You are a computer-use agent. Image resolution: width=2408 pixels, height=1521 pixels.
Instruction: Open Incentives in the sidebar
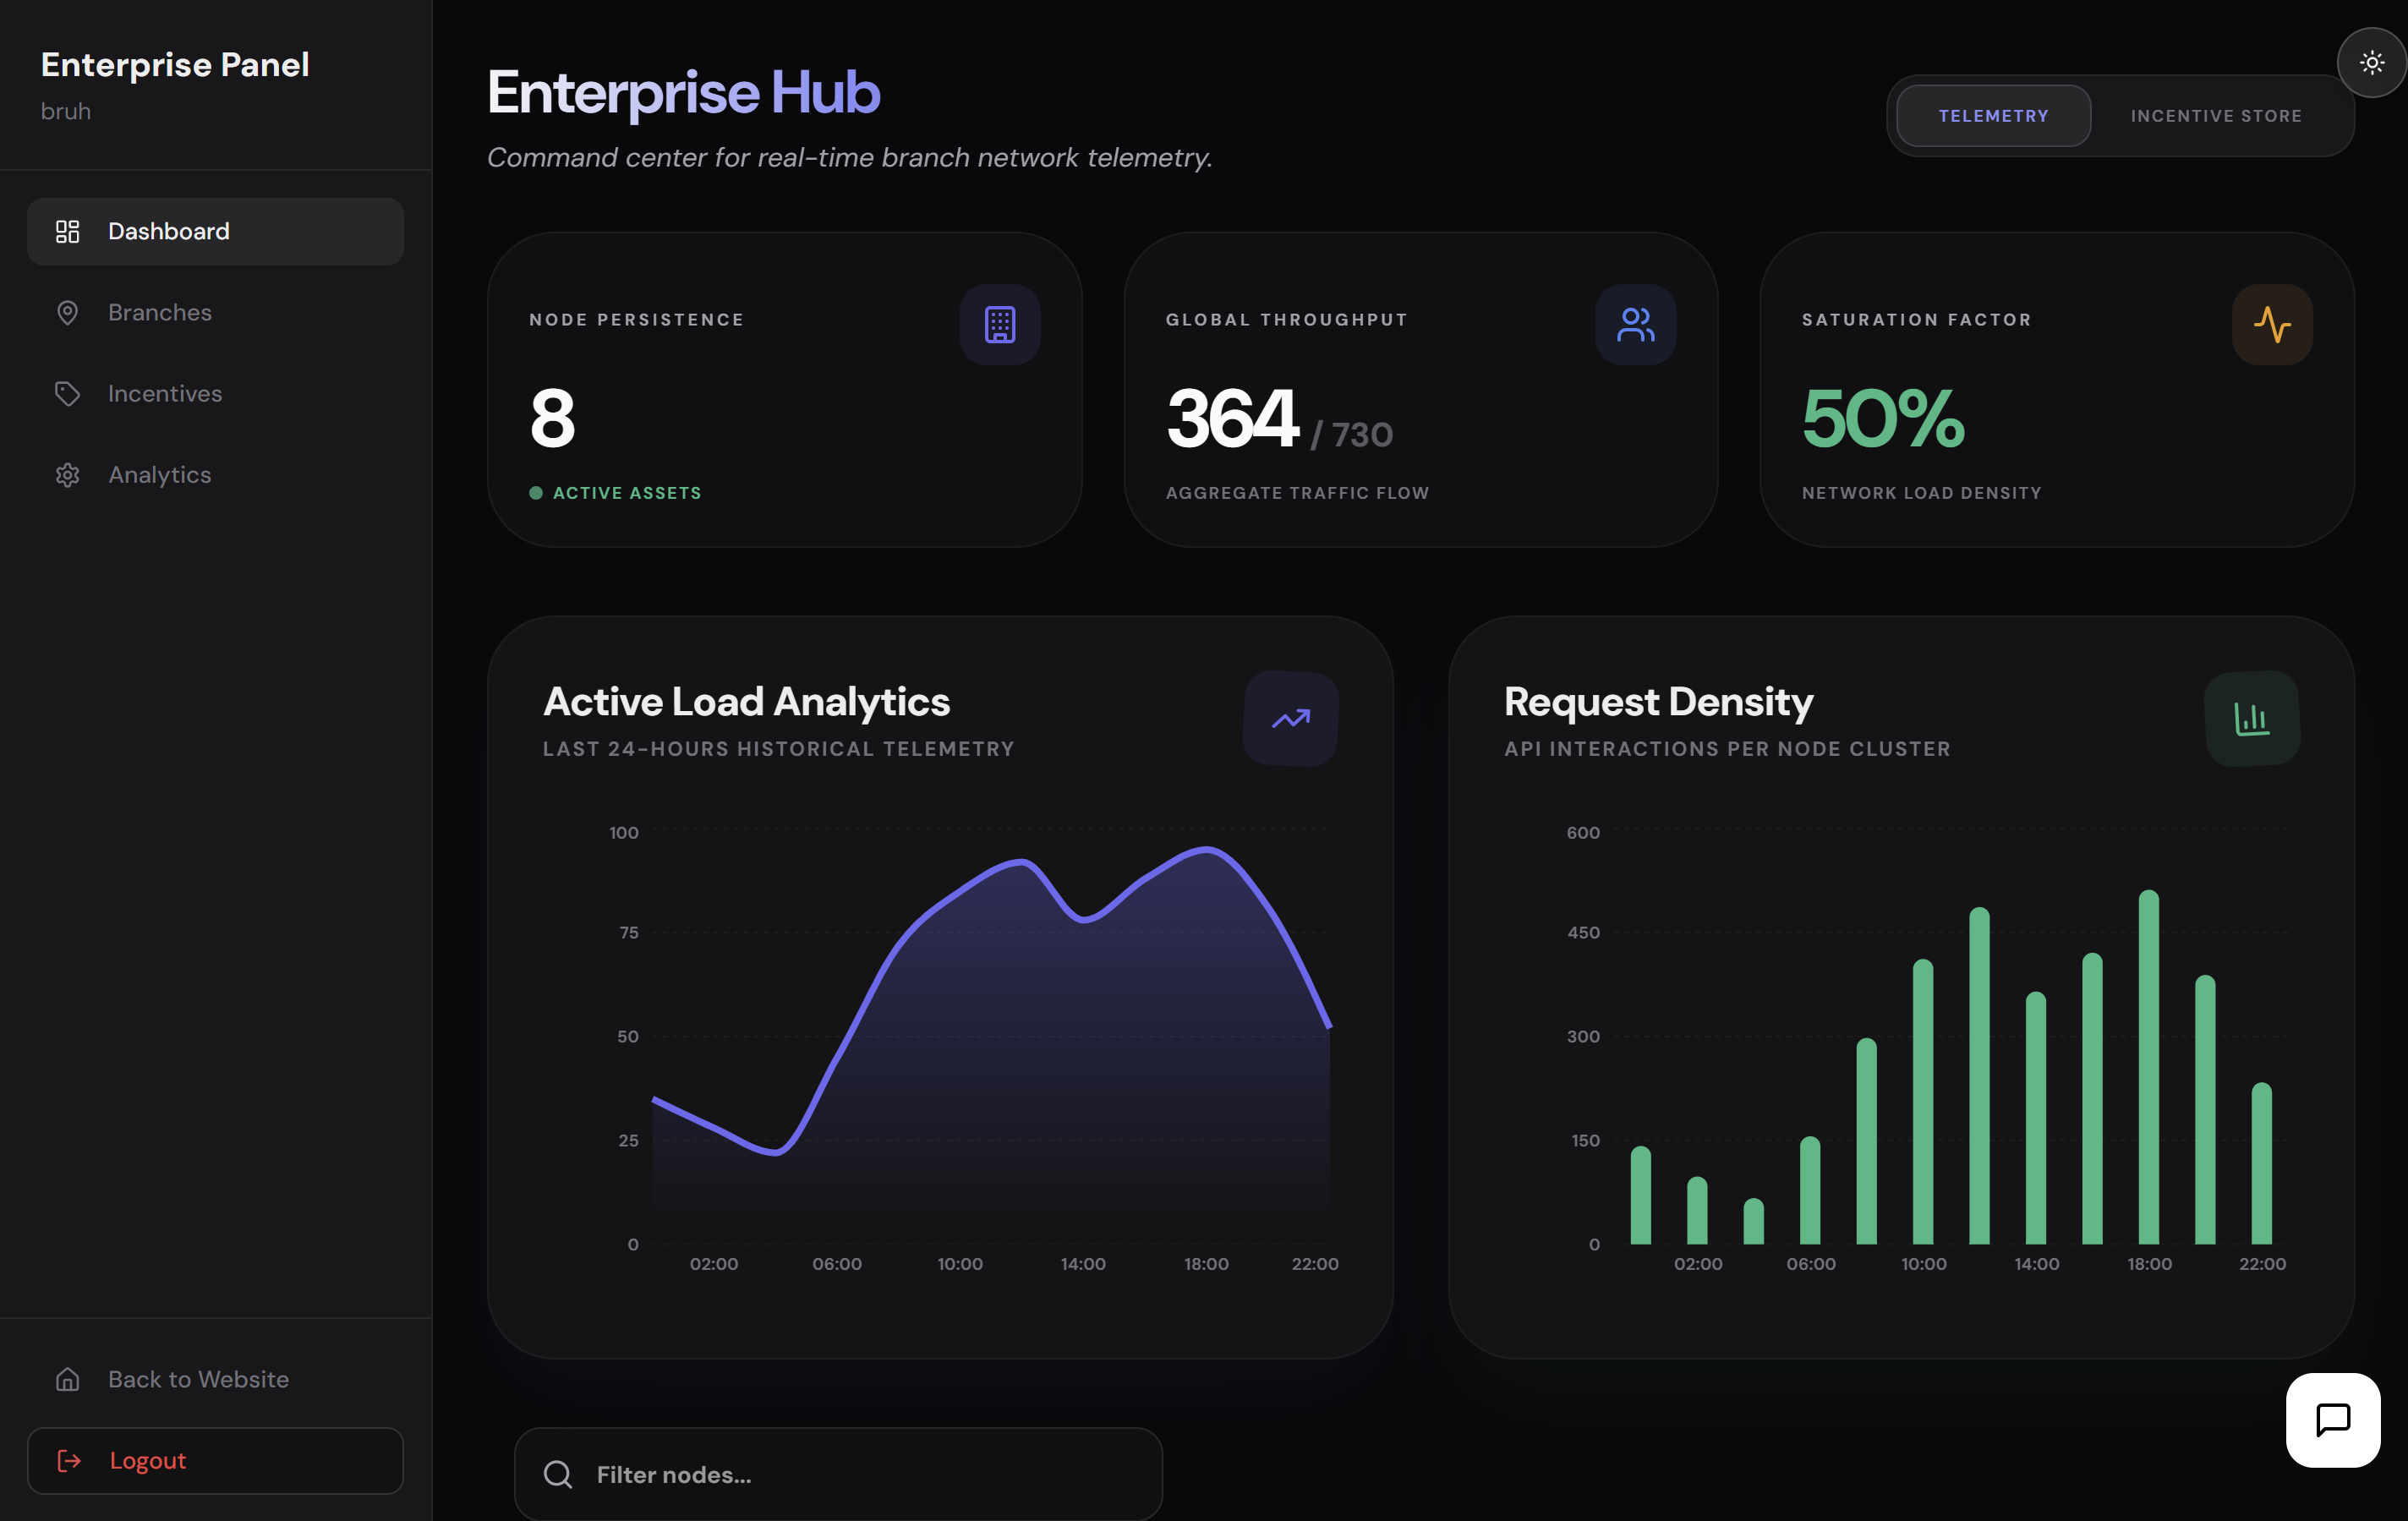point(165,394)
